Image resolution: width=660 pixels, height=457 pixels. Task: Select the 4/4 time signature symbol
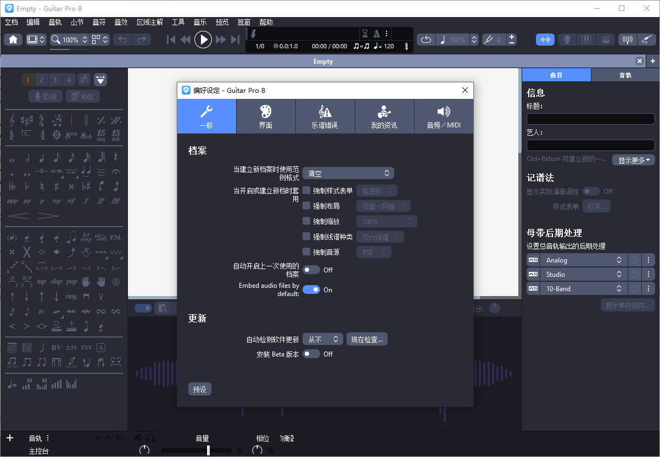pyautogui.click(x=42, y=120)
